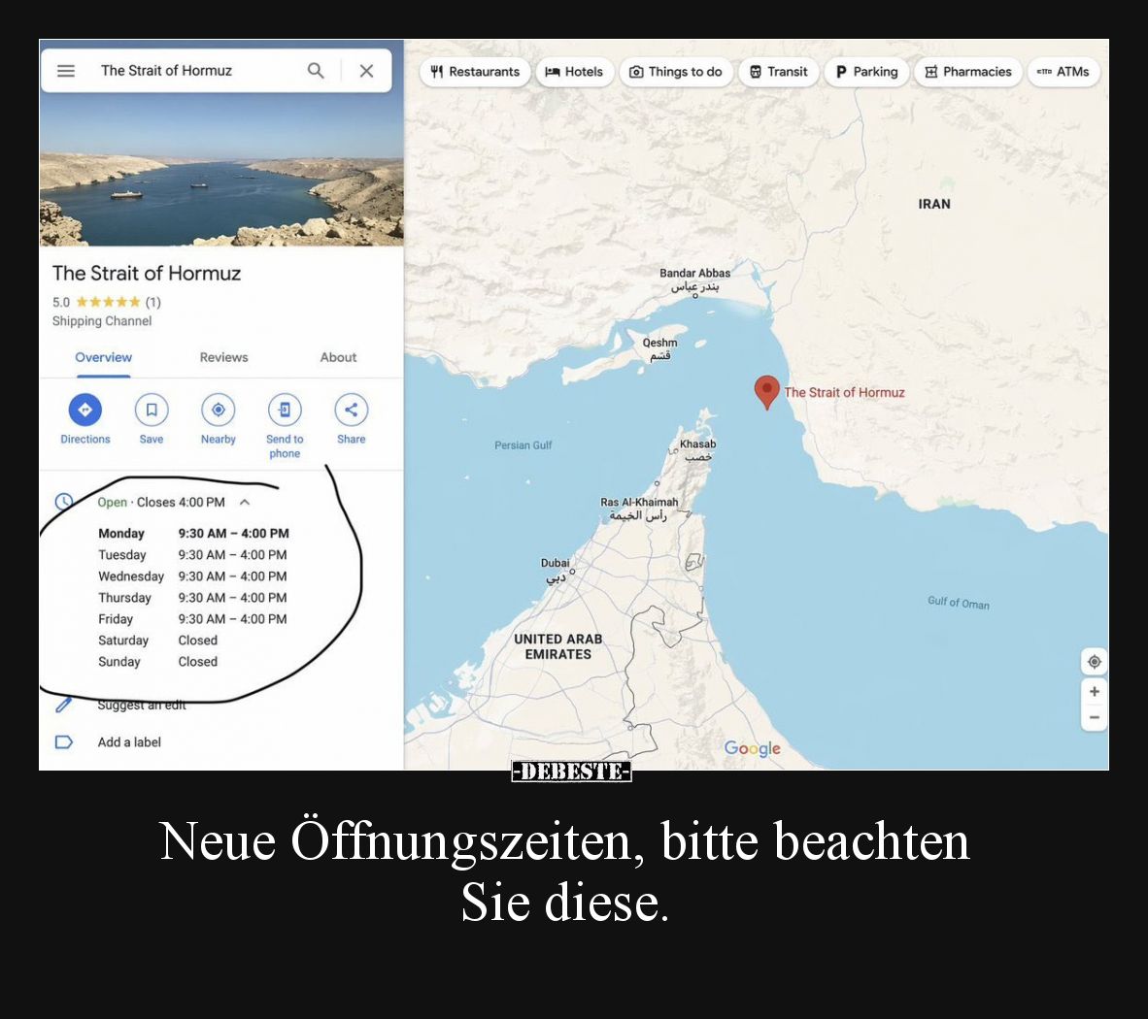Switch to the Reviews tab
The width and height of the screenshot is (1148, 1019).
223,357
